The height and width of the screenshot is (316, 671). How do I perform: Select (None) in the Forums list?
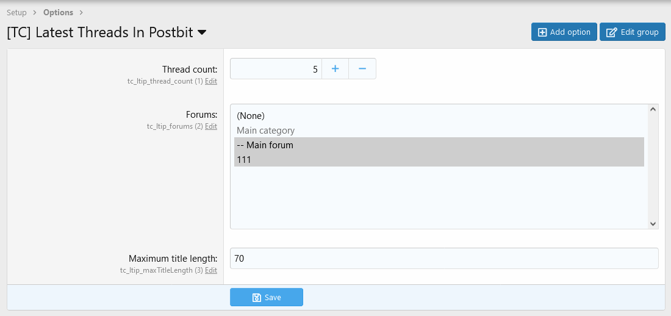tap(251, 115)
